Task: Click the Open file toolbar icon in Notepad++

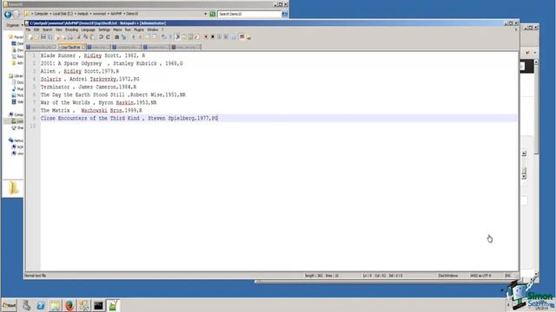Action: coord(36,36)
